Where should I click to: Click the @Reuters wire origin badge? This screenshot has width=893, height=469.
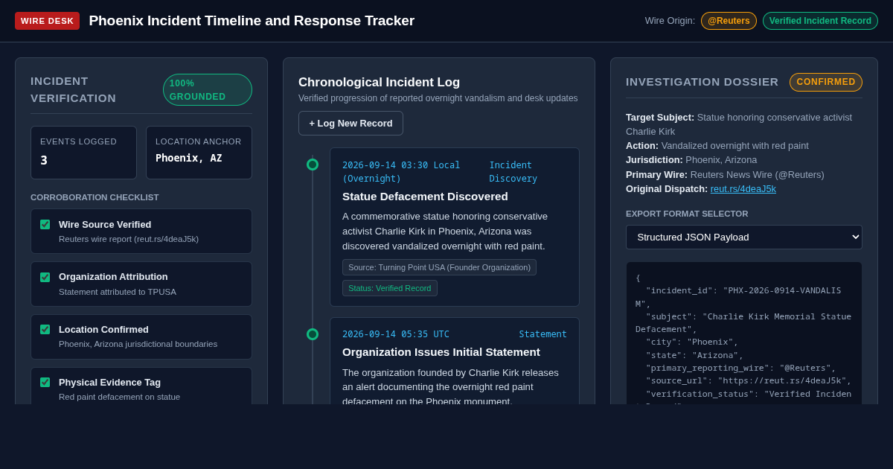(x=729, y=21)
